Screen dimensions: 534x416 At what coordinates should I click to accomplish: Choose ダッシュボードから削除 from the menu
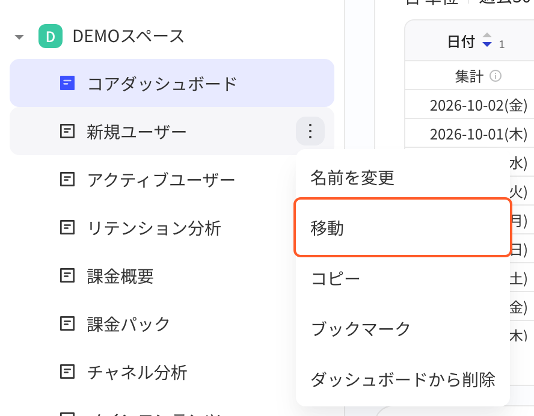pyautogui.click(x=403, y=379)
